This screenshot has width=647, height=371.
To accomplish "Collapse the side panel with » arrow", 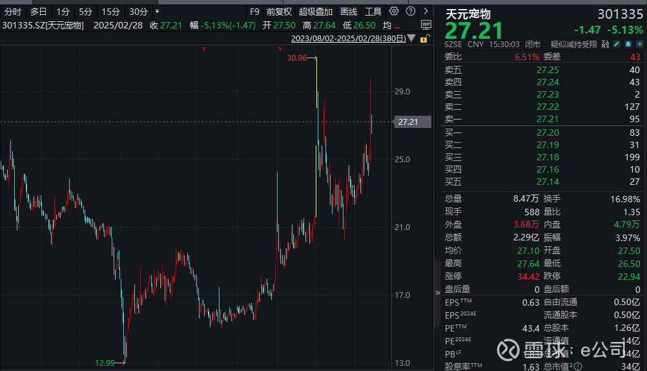I will point(437,293).
